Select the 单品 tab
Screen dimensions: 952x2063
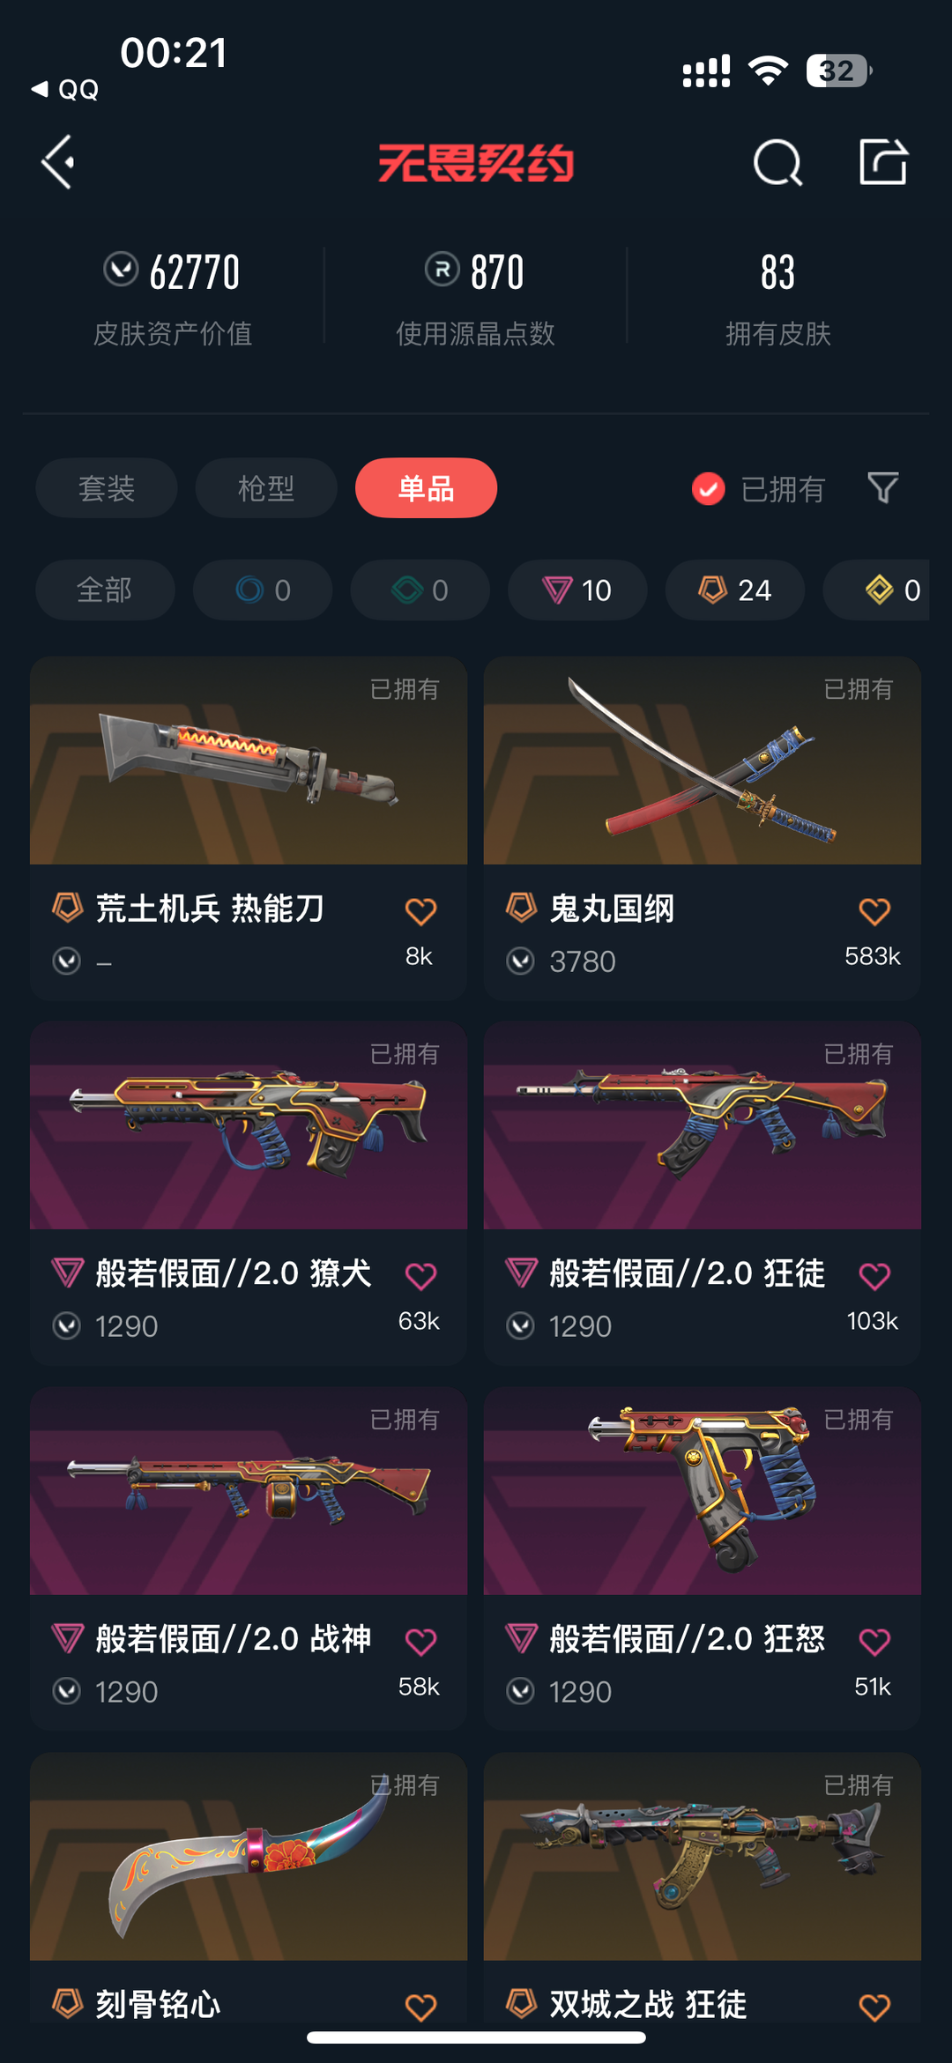tap(426, 488)
